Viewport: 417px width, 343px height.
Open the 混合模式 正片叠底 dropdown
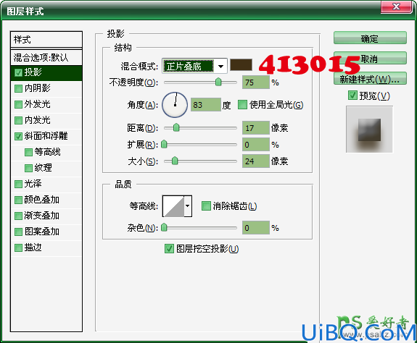point(194,66)
